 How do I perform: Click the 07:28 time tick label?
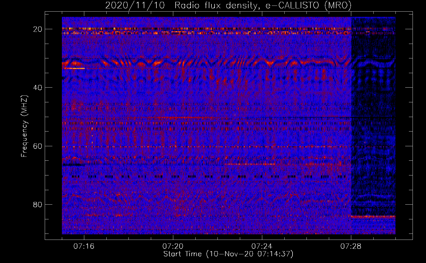coord(351,246)
